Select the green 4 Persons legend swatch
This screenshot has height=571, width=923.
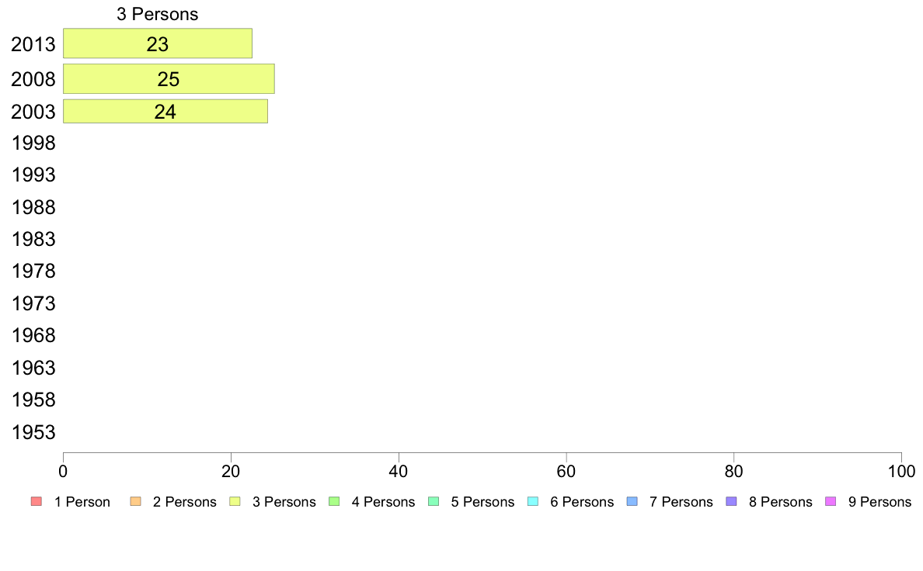[x=333, y=502]
